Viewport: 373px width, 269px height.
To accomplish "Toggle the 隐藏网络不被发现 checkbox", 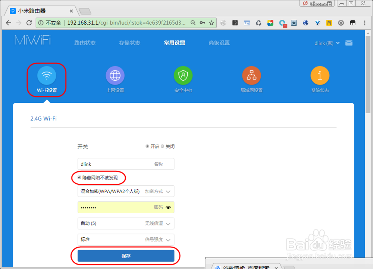I will (79, 177).
